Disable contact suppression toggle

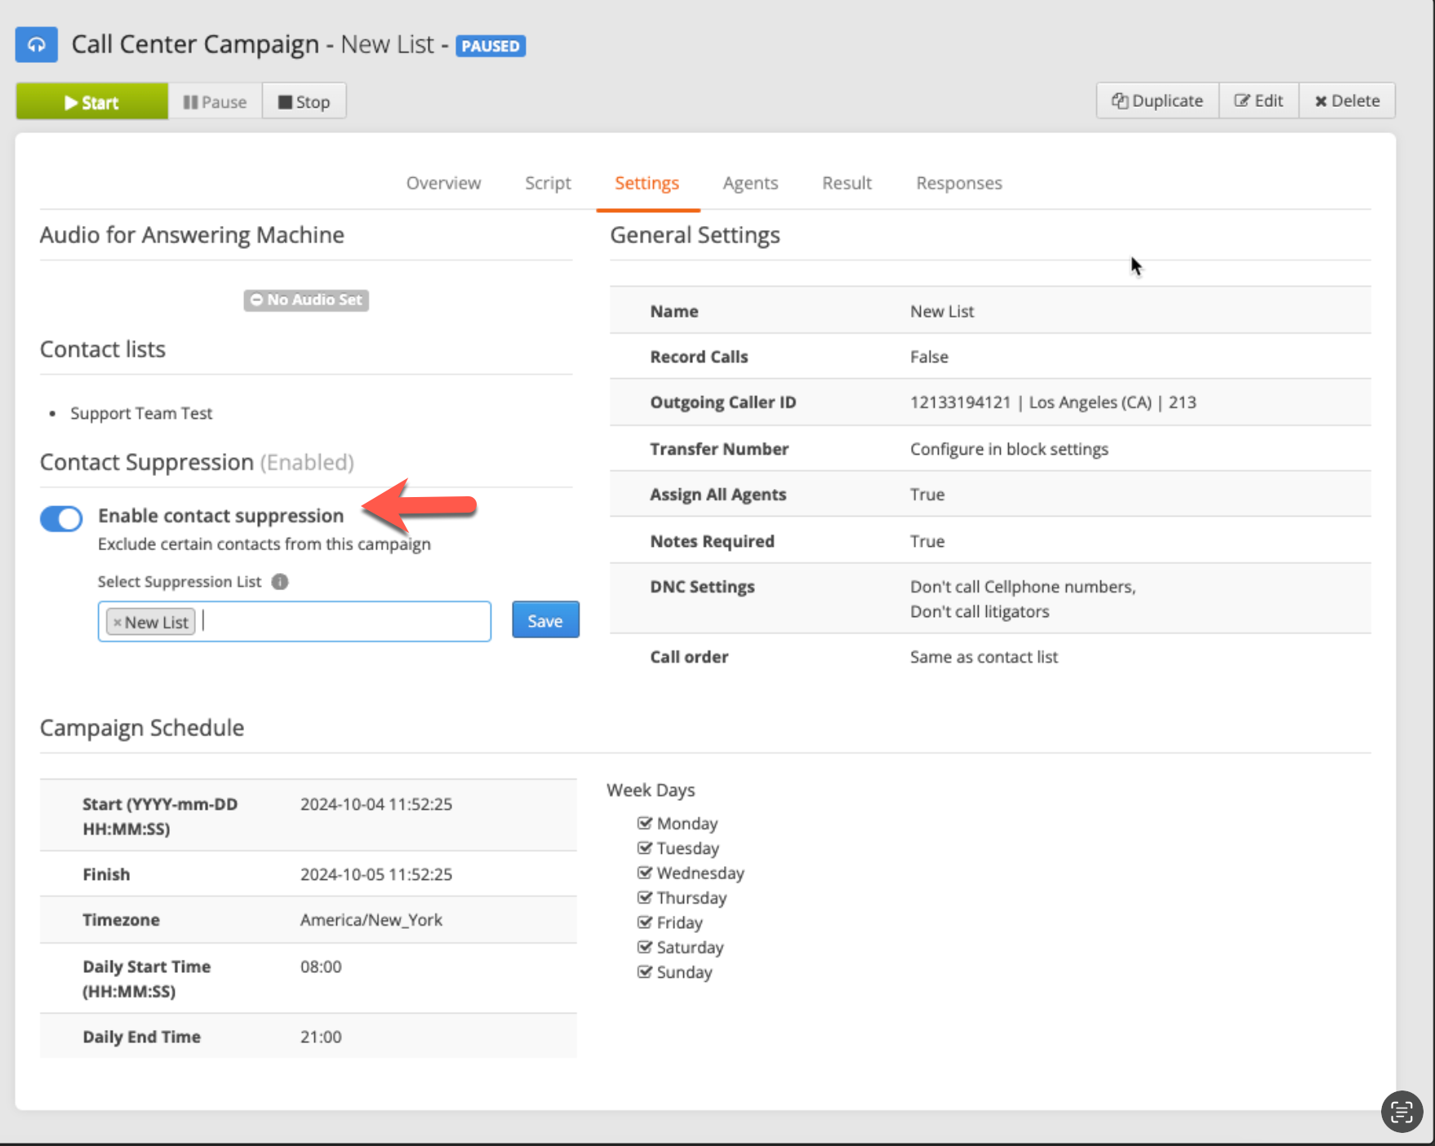[x=60, y=518]
